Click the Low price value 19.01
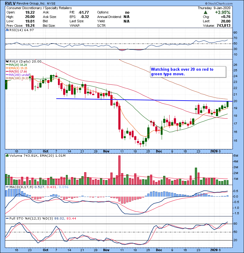The width and height of the screenshot is (244, 253). click(x=30, y=21)
